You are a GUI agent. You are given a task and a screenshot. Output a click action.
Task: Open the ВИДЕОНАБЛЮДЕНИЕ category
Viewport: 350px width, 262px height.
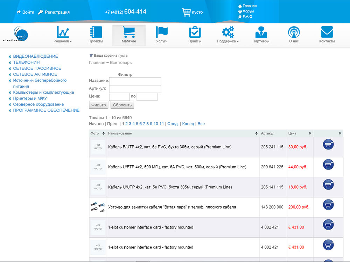coord(35,56)
